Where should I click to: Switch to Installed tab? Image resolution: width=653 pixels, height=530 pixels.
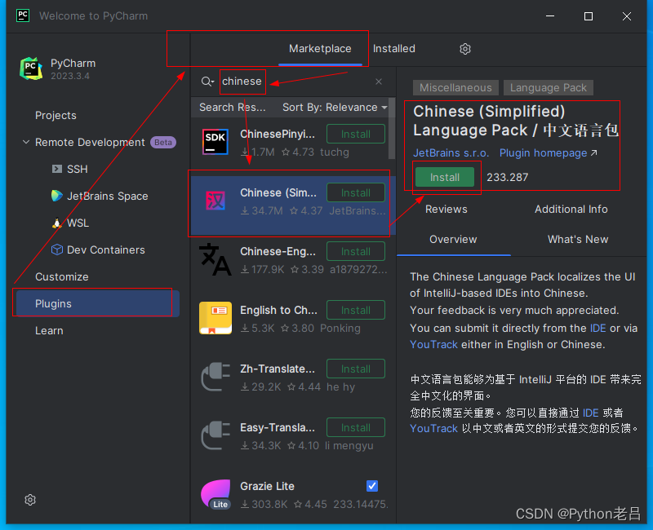(394, 49)
